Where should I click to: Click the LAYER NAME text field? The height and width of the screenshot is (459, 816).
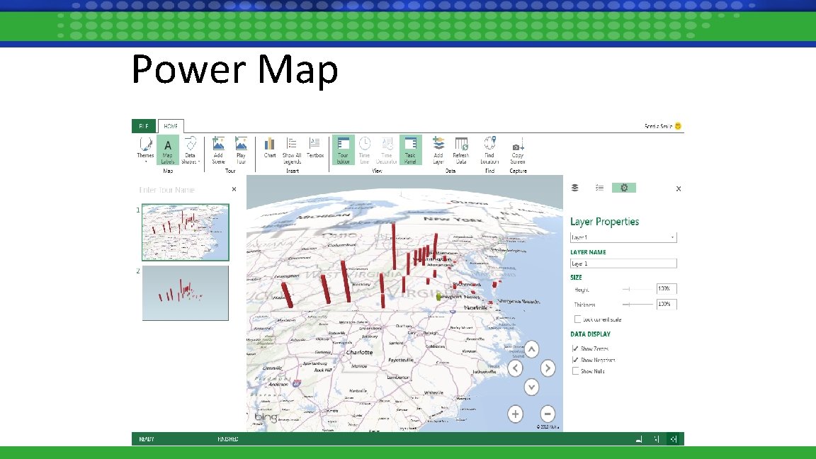(623, 263)
